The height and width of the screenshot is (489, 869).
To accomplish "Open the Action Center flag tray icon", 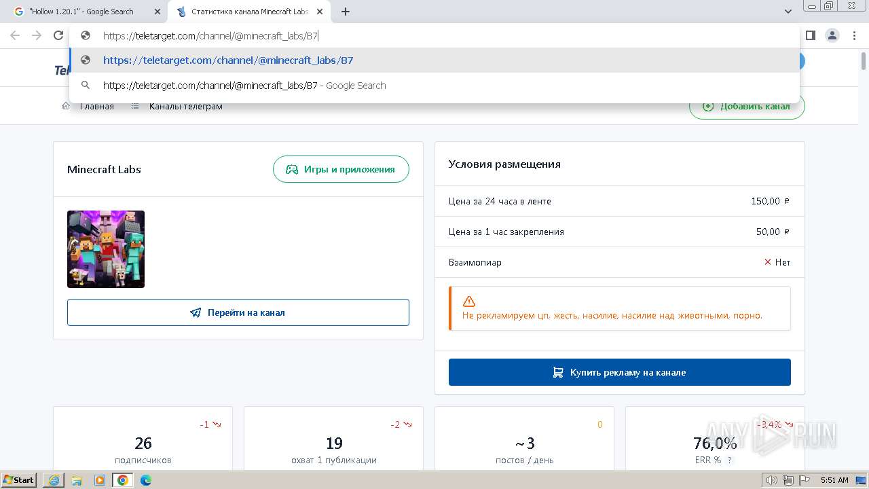I will (x=805, y=480).
